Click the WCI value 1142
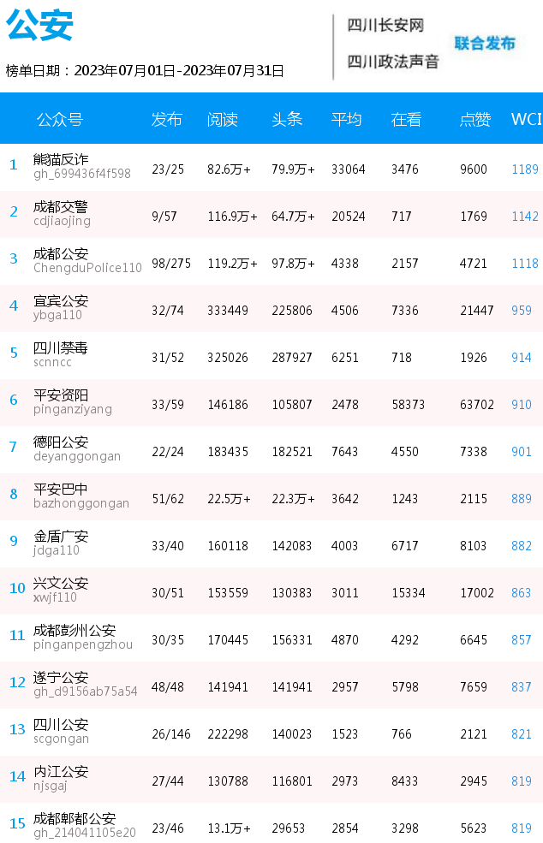The image size is (543, 843). pos(525,217)
